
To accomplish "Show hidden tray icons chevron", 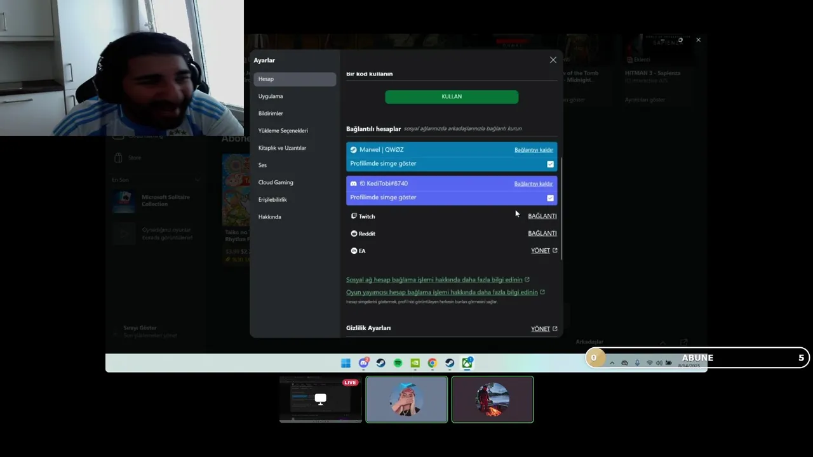I will [612, 363].
